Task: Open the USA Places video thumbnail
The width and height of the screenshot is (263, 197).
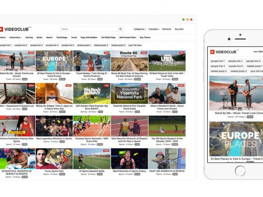Action: [167, 61]
